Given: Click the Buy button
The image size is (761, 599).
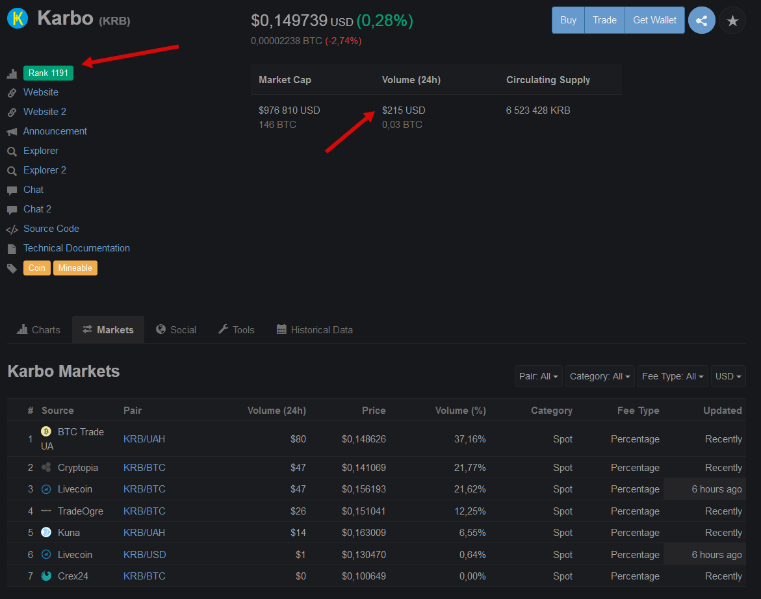Looking at the screenshot, I should 568,20.
